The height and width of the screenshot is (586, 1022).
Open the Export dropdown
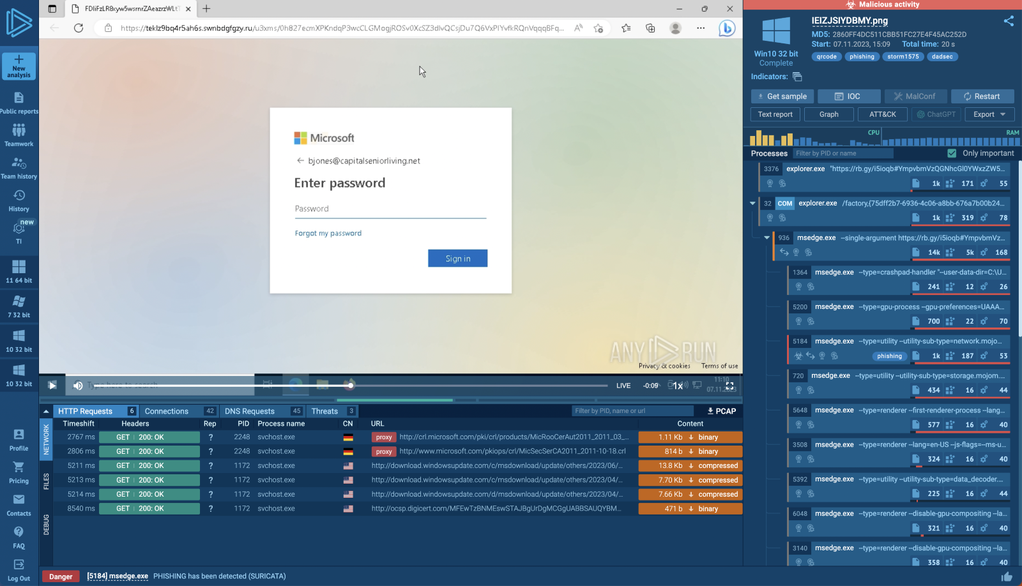point(989,114)
